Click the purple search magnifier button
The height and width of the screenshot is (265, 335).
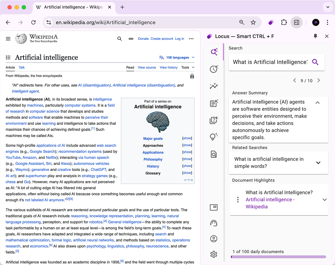tap(315, 62)
